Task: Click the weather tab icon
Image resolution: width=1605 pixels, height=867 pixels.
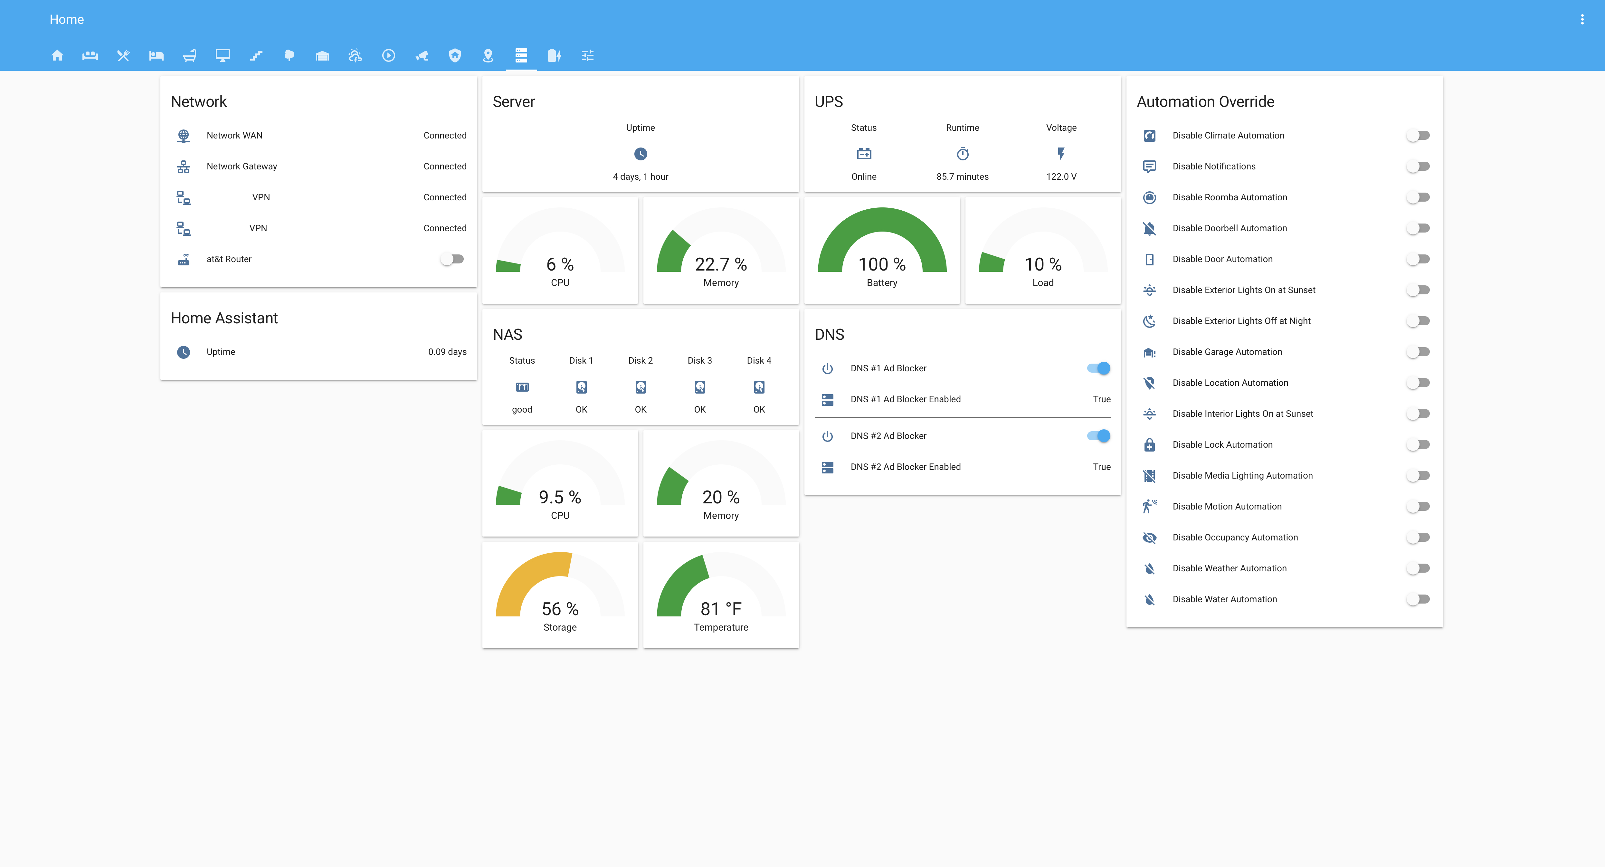Action: [x=355, y=55]
